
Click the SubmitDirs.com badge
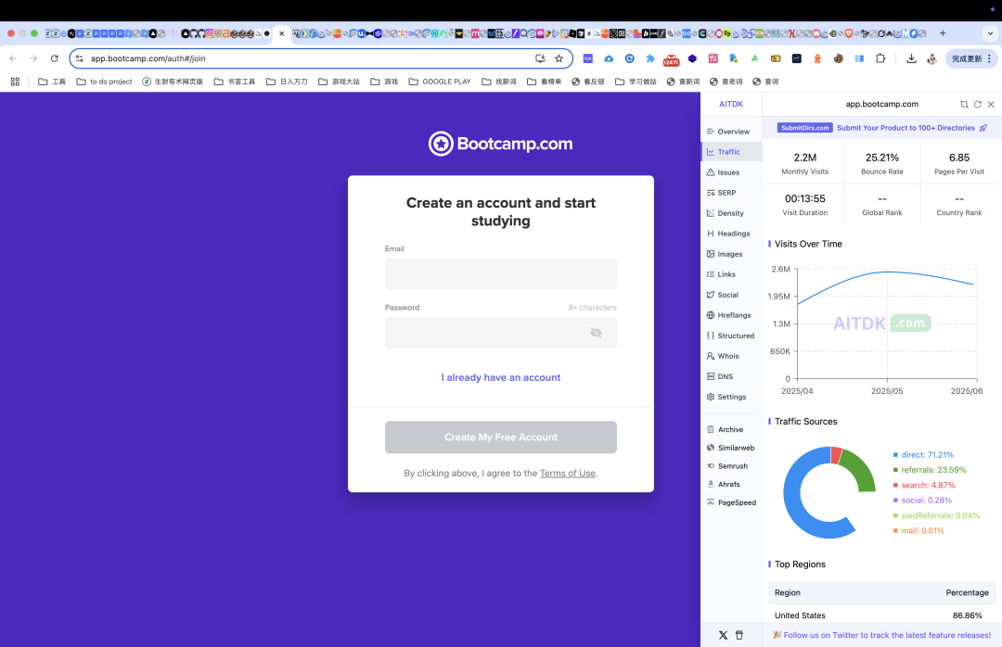(x=804, y=128)
